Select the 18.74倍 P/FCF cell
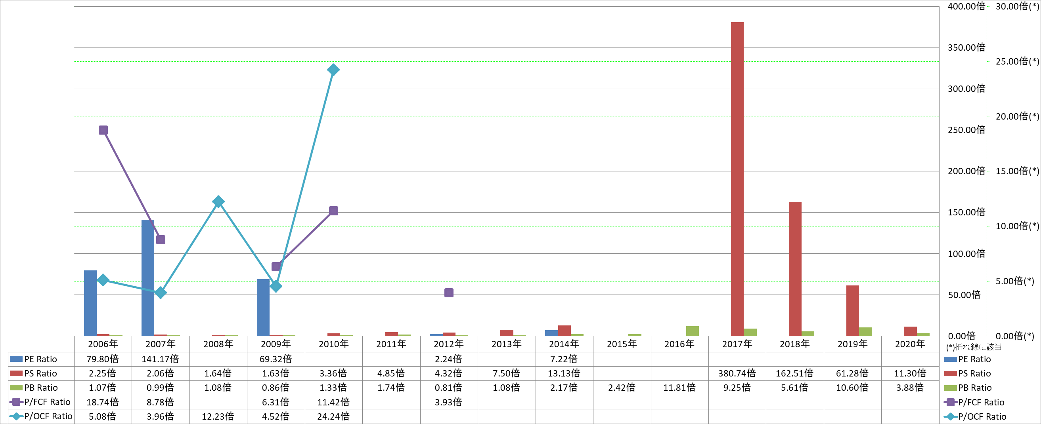Image resolution: width=1041 pixels, height=424 pixels. coord(103,402)
